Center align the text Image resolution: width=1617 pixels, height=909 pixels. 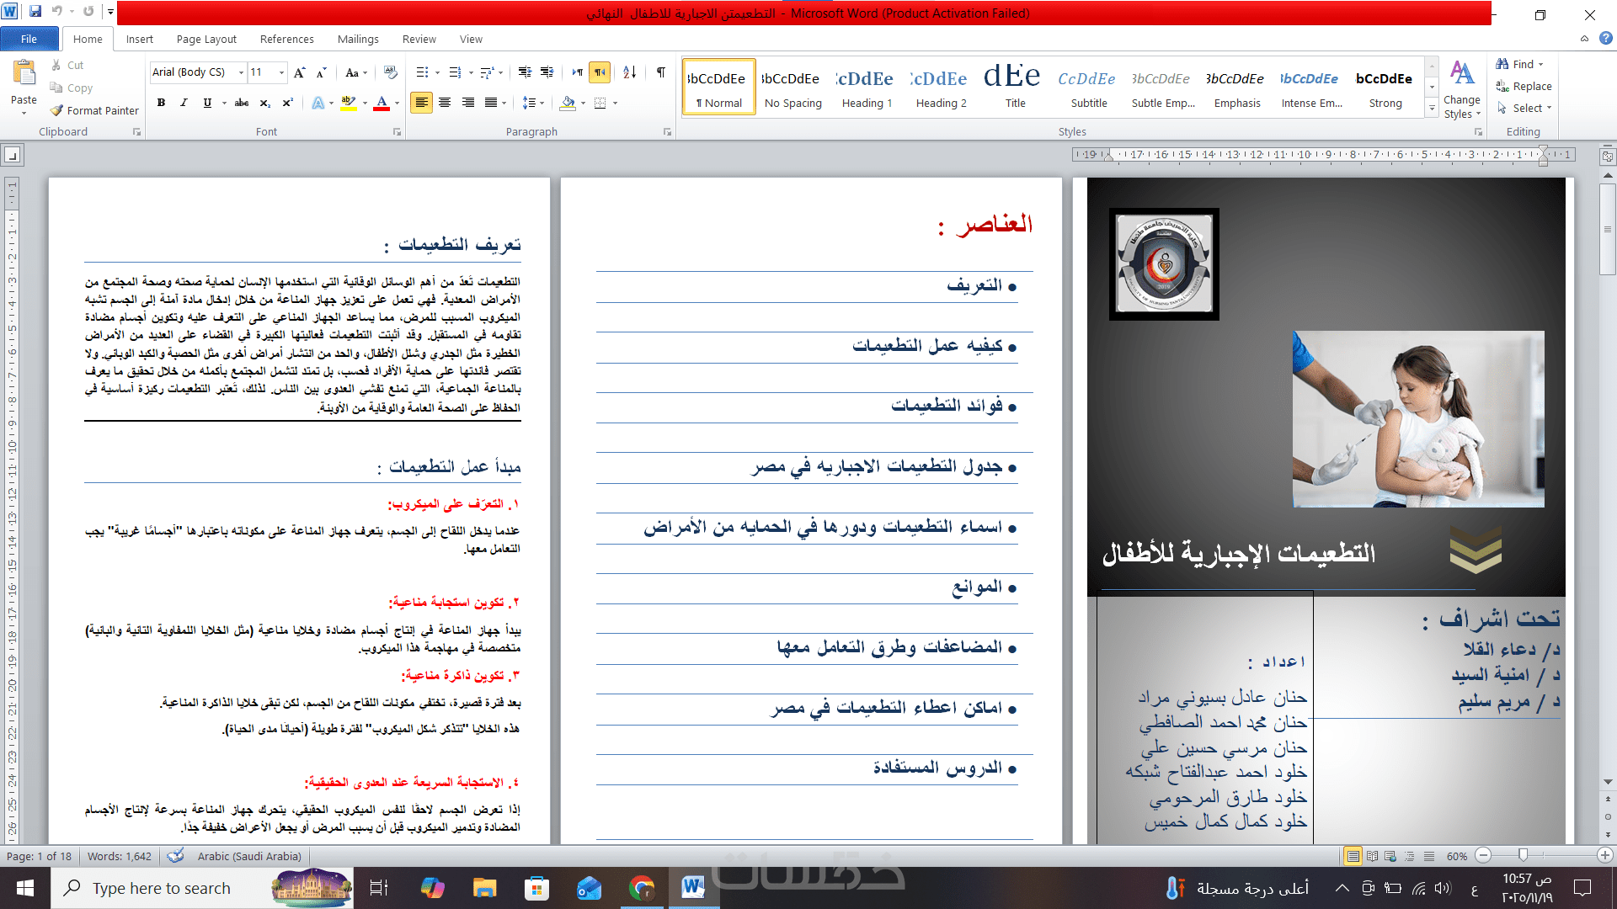445,103
